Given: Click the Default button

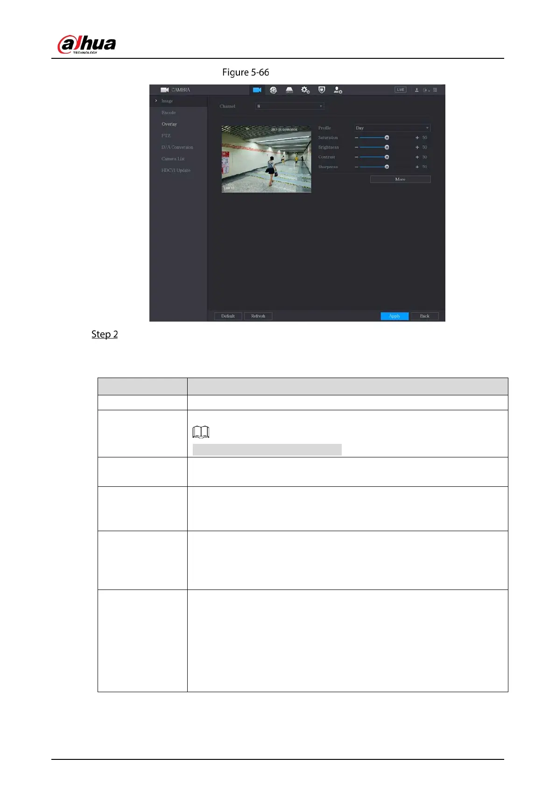Looking at the screenshot, I should pyautogui.click(x=228, y=316).
